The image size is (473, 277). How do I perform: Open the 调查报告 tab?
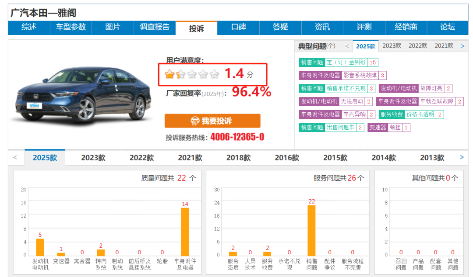click(155, 28)
